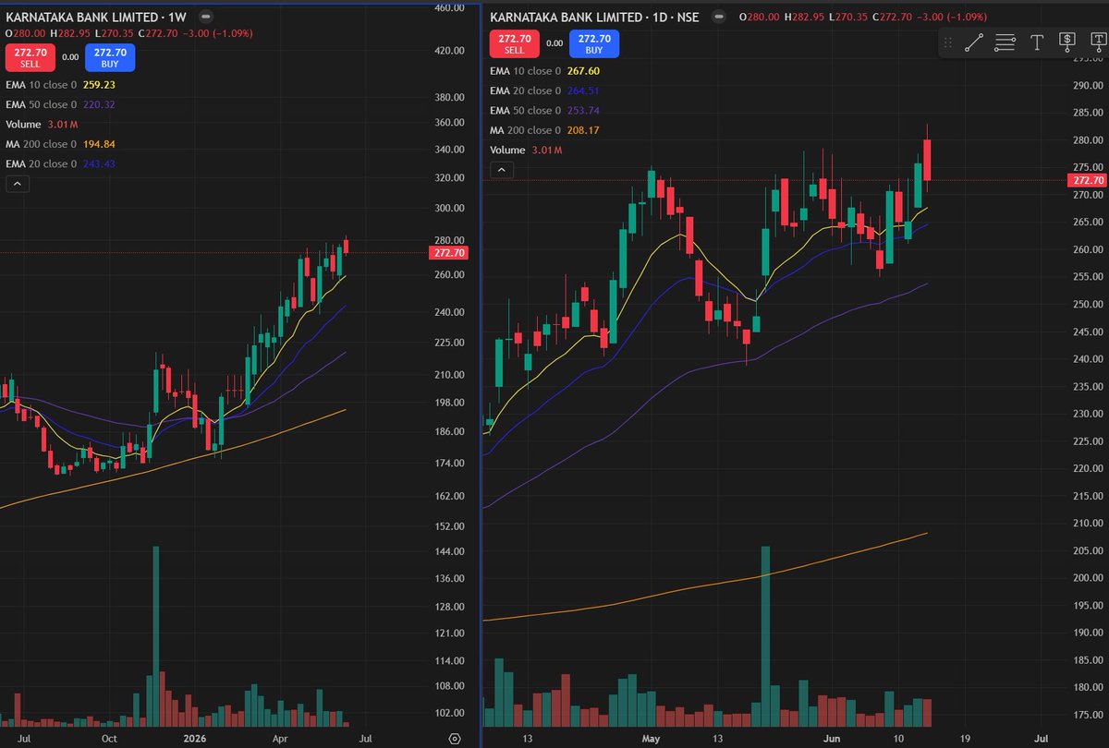Click weekly chart current price label 272.70
This screenshot has width=1109, height=748.
click(x=448, y=252)
